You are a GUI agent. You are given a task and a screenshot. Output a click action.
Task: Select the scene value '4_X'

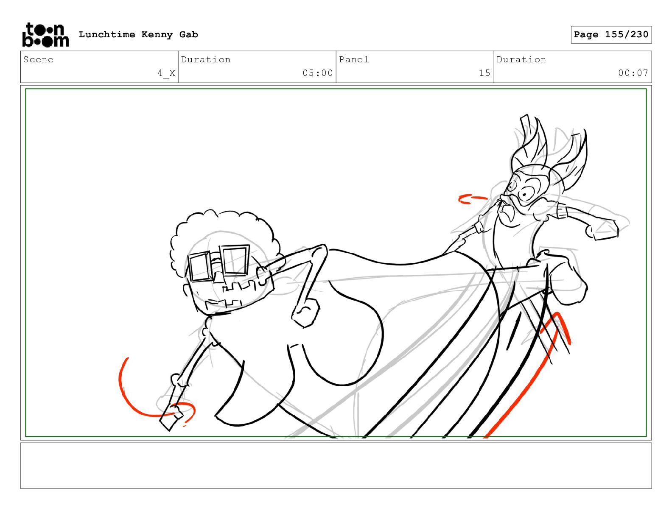click(166, 73)
